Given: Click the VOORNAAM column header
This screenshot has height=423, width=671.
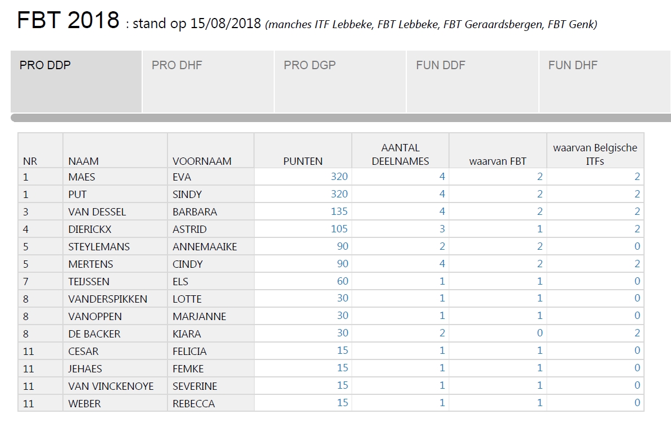Looking at the screenshot, I should point(211,150).
